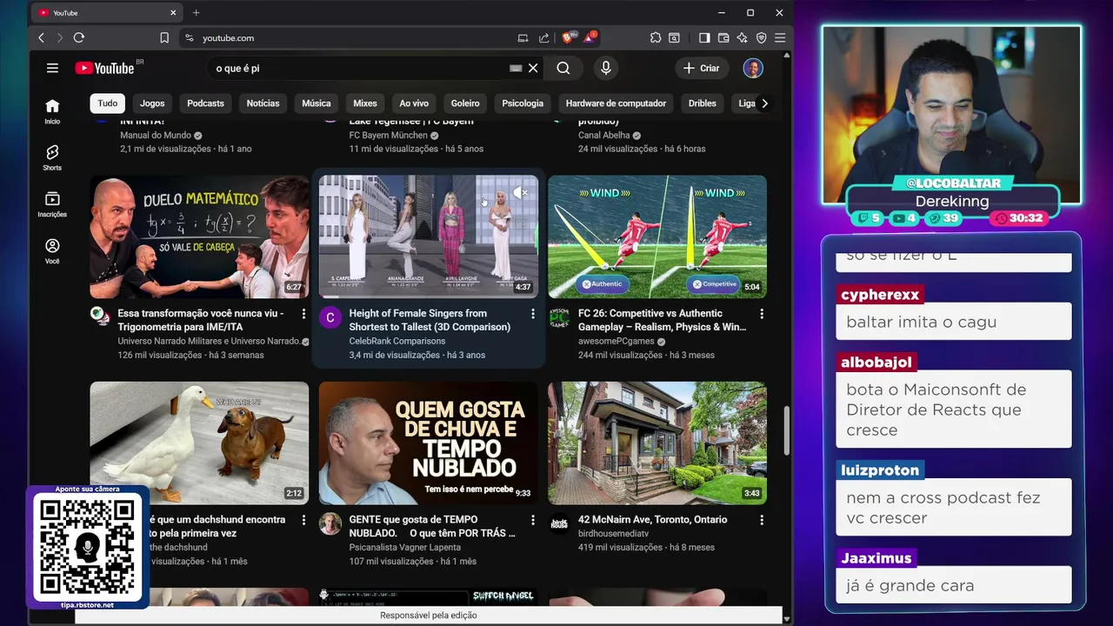Select the Psicologia filter chip
Viewport: 1113px width, 626px height.
click(x=523, y=103)
